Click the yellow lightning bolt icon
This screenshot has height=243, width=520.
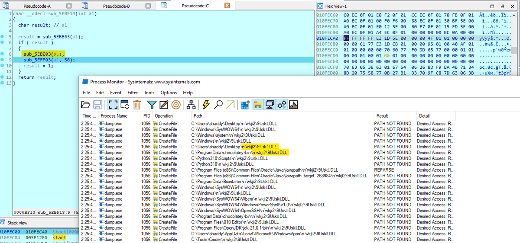206,104
